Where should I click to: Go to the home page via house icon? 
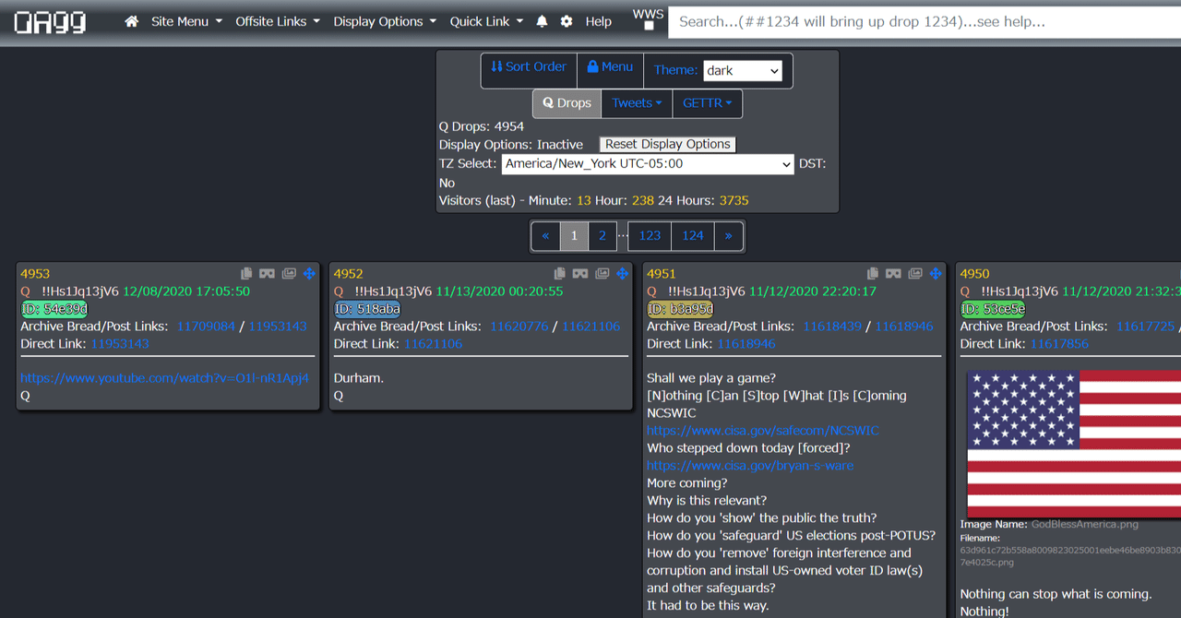(132, 21)
